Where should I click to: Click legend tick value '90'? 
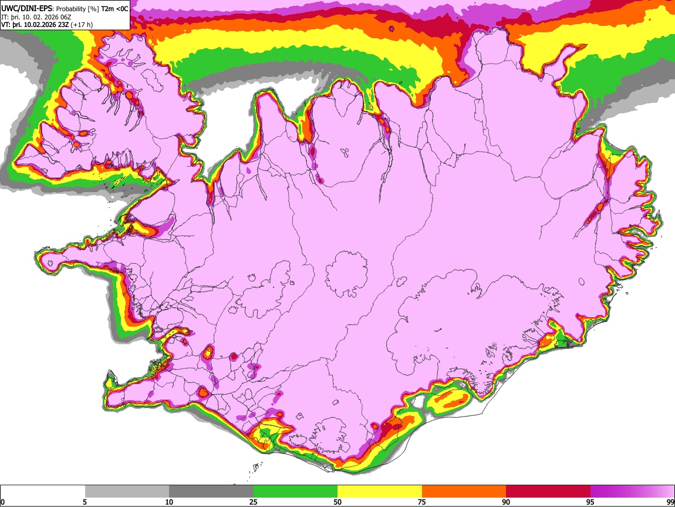click(x=506, y=502)
